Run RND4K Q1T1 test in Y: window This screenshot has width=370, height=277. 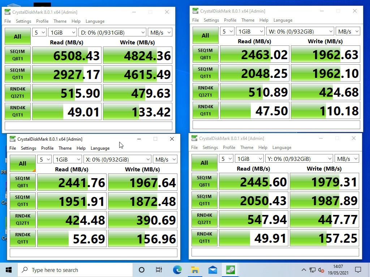click(205, 238)
